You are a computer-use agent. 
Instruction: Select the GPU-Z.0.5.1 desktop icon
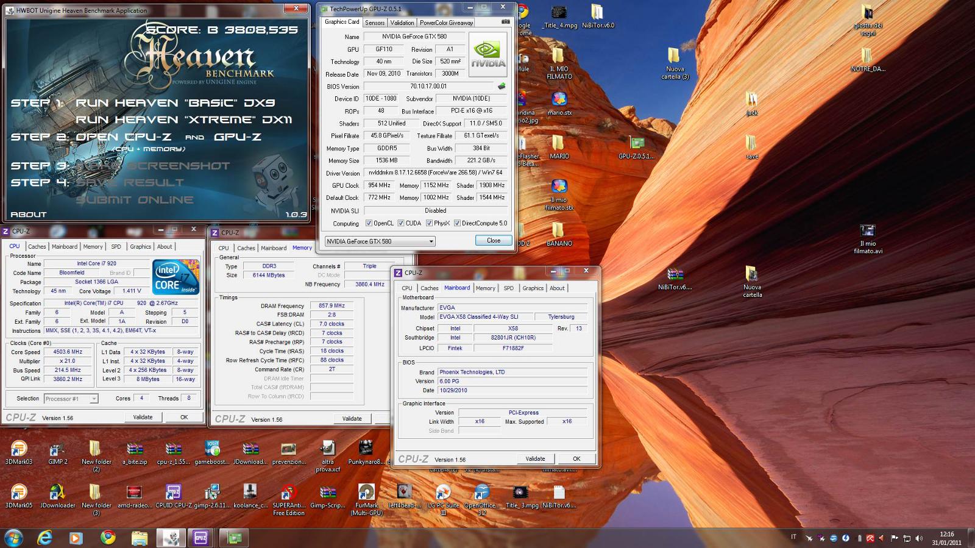tap(636, 148)
